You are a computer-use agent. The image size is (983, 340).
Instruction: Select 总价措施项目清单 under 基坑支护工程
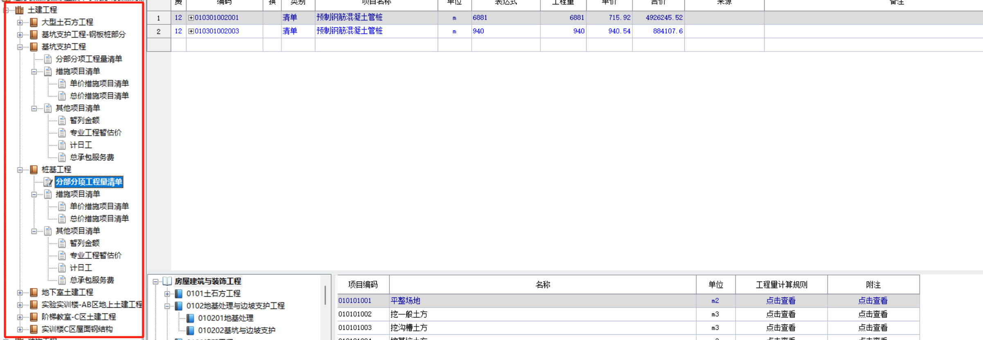tap(99, 96)
